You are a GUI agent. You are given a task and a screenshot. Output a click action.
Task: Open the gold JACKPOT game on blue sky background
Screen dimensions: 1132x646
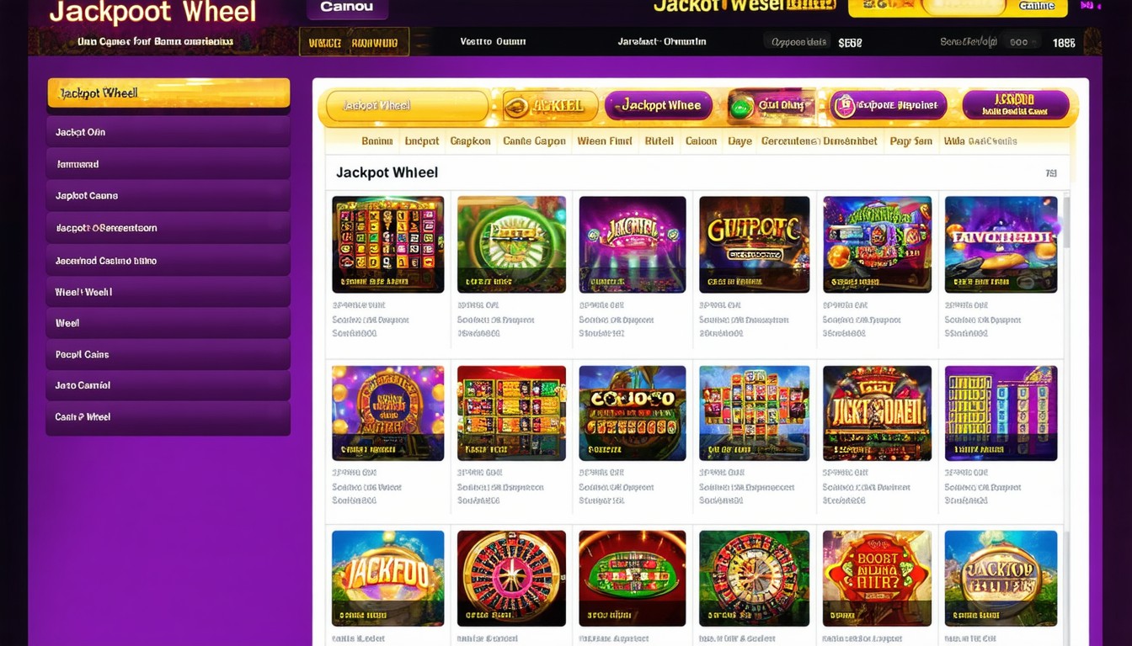click(387, 578)
